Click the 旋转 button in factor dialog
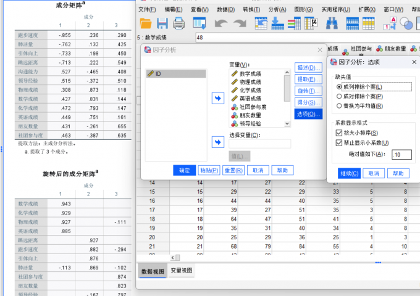 (308, 91)
